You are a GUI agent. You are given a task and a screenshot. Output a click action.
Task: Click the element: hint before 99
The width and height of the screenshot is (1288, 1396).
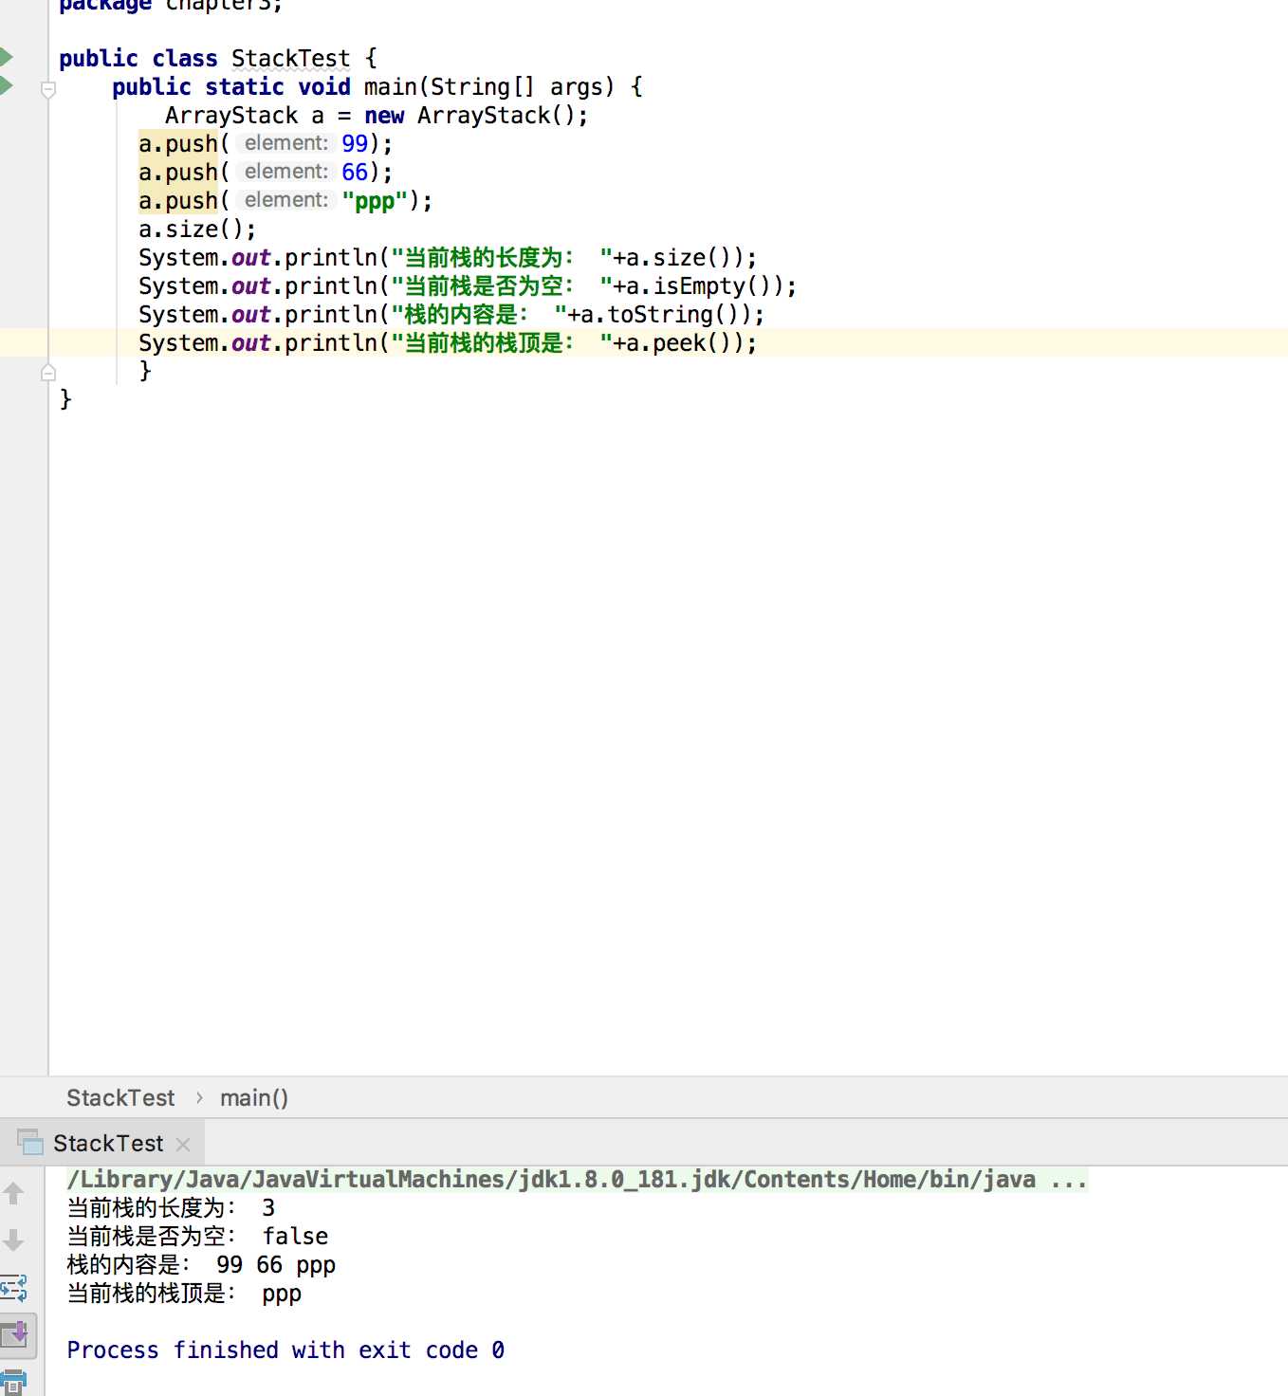(x=285, y=143)
